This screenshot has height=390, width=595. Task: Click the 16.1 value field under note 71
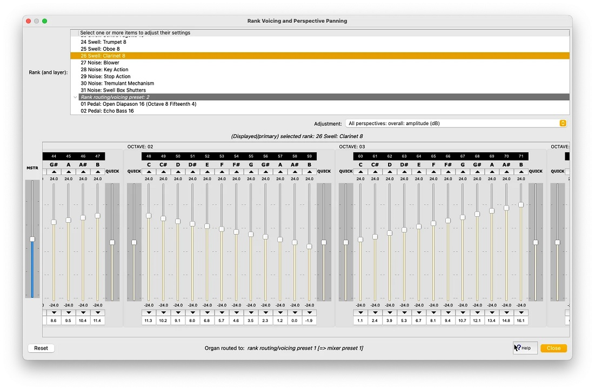pos(521,321)
